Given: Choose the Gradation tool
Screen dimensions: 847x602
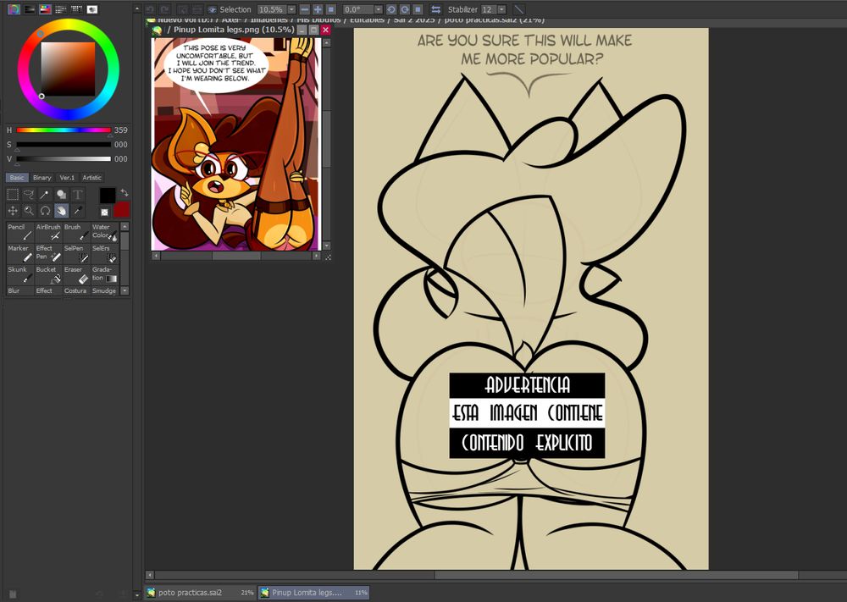Looking at the screenshot, I should 104,274.
